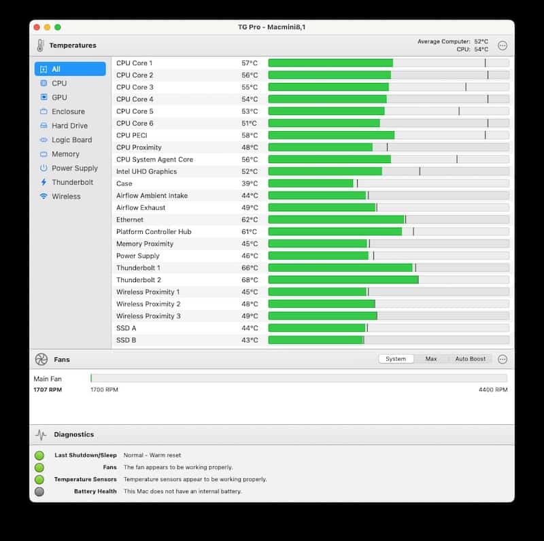The height and width of the screenshot is (541, 544).
Task: Select the Logic Board category label
Action: pos(72,140)
